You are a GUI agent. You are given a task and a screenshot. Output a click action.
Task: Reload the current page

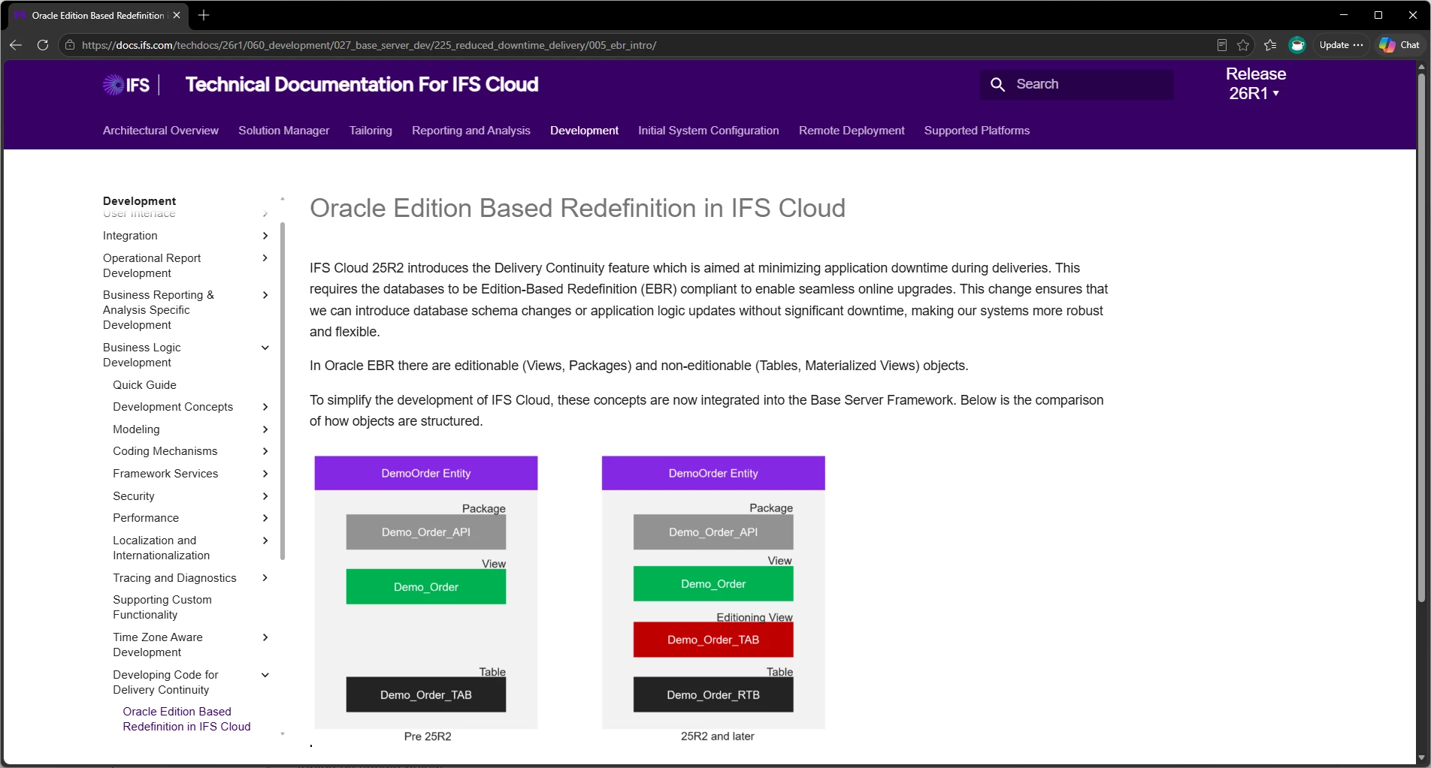pyautogui.click(x=43, y=45)
